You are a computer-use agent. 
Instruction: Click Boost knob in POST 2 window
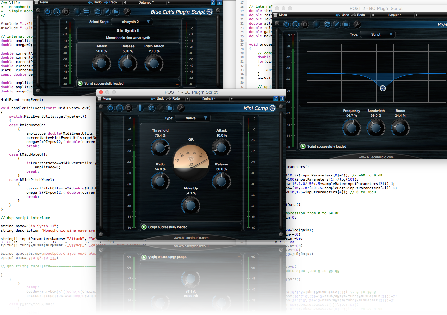400,128
